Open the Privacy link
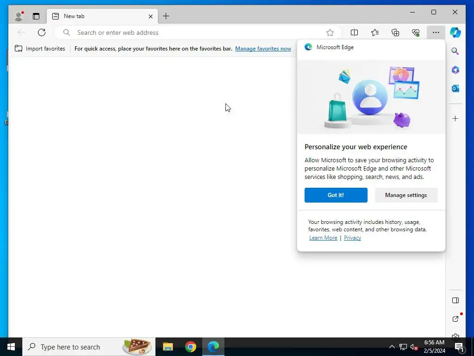474x356 pixels. click(x=352, y=238)
